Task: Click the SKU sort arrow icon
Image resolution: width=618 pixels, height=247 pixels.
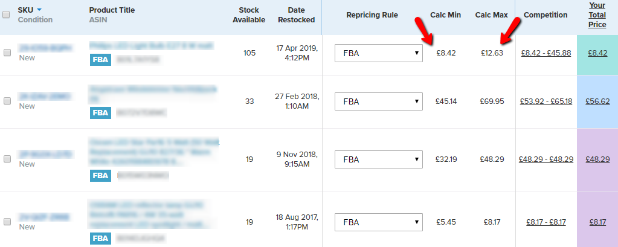Action: coord(39,10)
